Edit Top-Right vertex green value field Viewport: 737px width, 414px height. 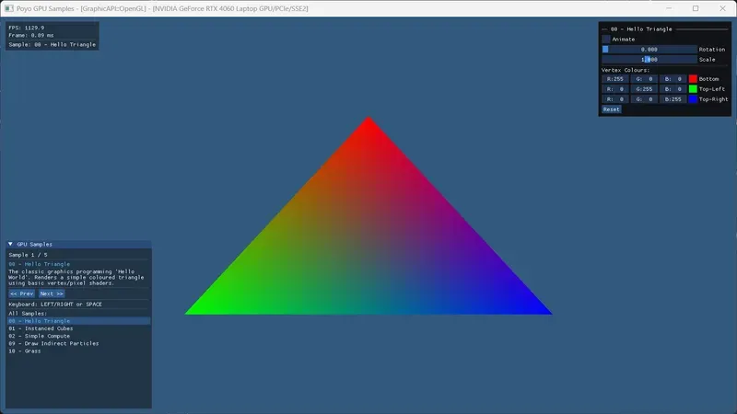[644, 99]
